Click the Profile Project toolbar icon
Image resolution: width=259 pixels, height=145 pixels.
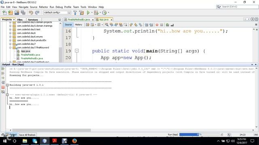click(x=104, y=12)
